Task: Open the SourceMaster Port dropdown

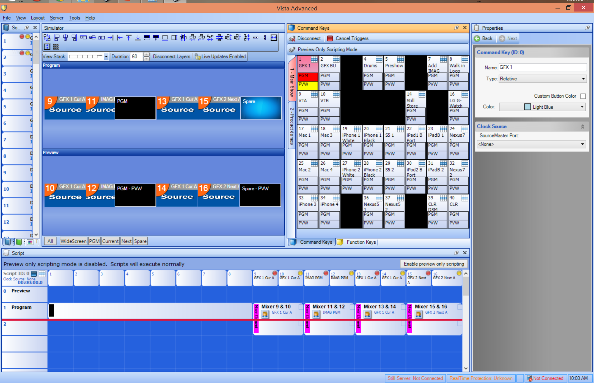Action: pyautogui.click(x=582, y=144)
